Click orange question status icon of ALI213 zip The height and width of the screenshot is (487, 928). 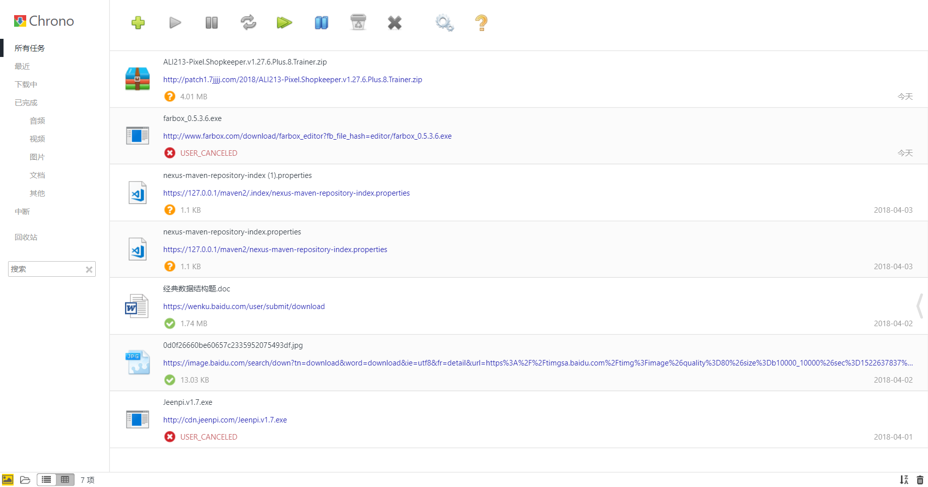tap(170, 96)
